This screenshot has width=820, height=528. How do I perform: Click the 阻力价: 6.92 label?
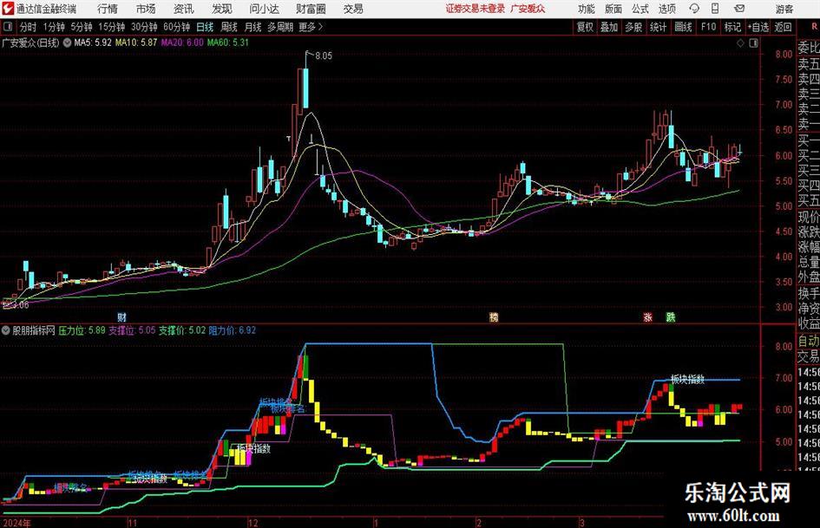coord(233,330)
